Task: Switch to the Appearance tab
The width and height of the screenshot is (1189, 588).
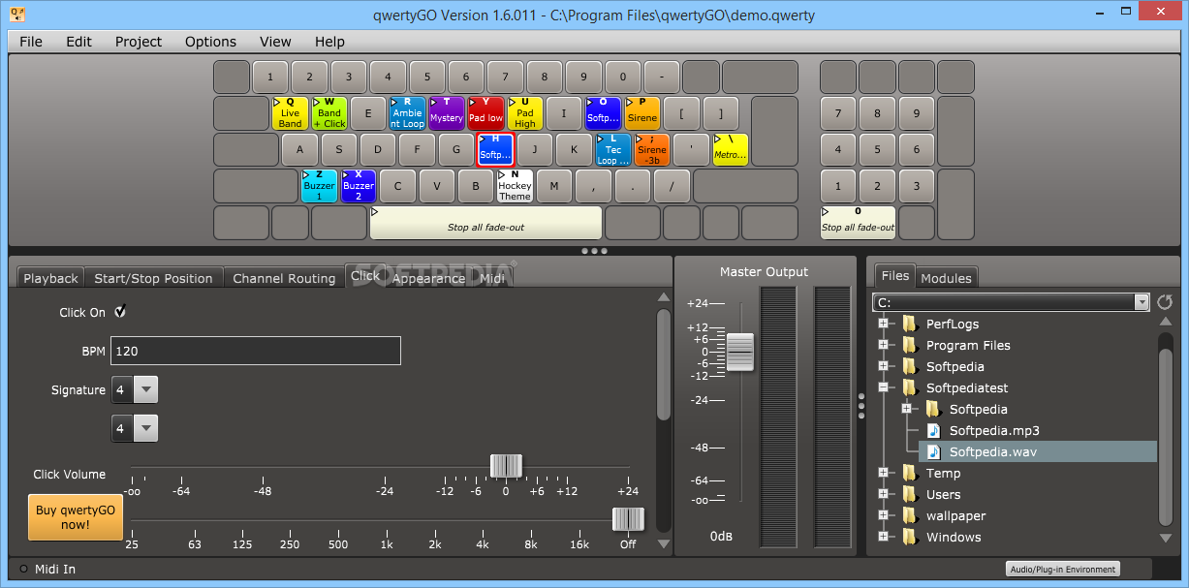Action: [428, 278]
